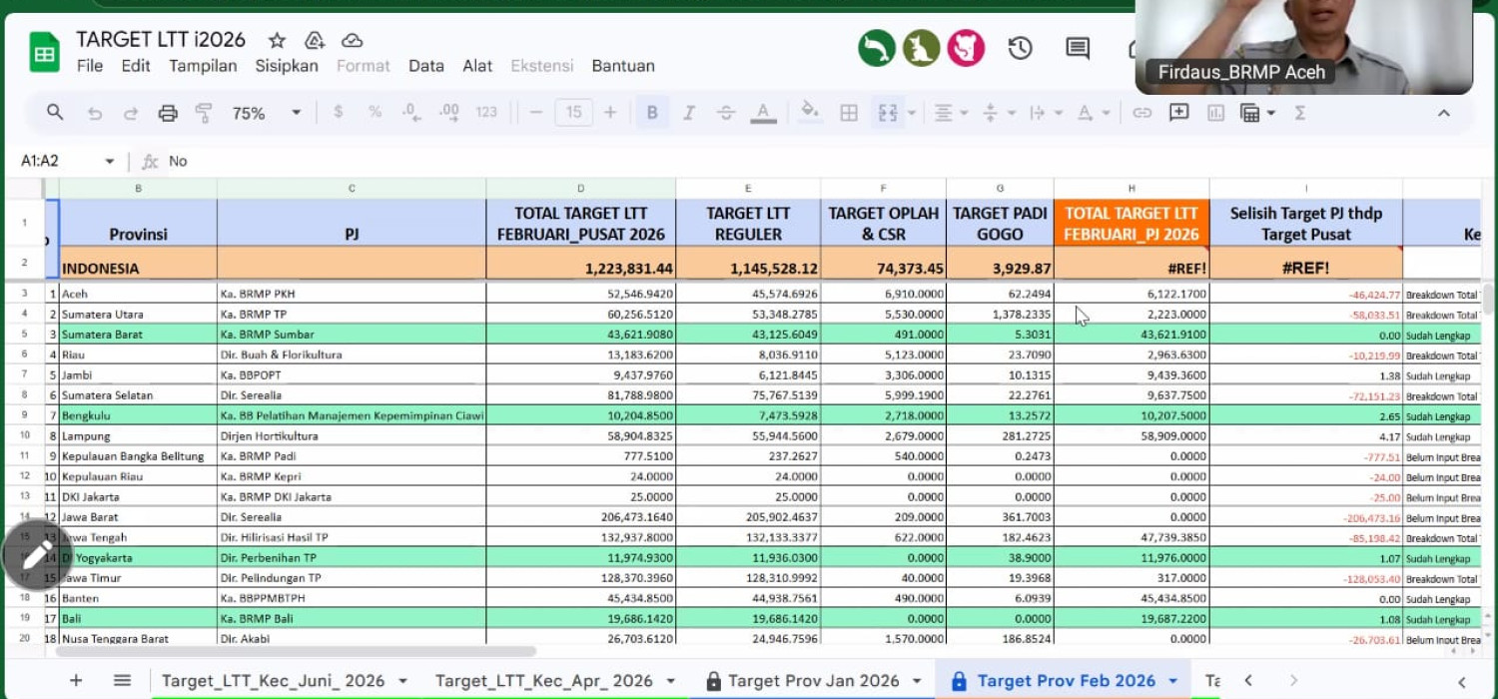1498x699 pixels.
Task: Toggle italic formatting button
Action: pos(689,113)
